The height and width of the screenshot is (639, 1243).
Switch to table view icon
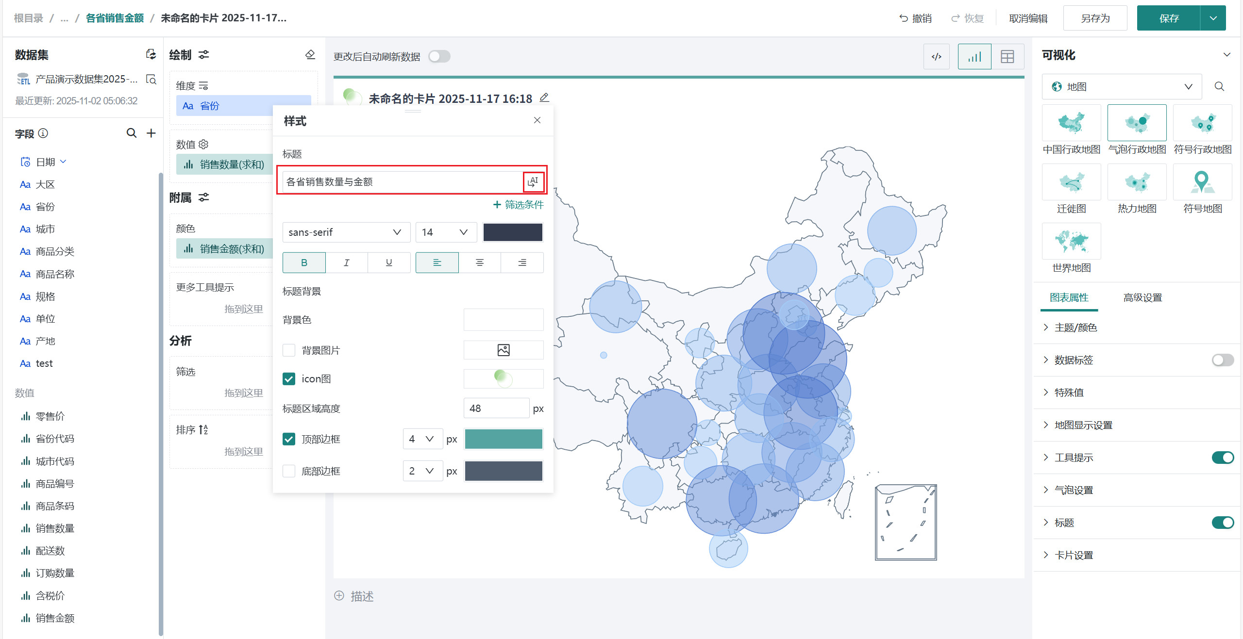click(1007, 57)
